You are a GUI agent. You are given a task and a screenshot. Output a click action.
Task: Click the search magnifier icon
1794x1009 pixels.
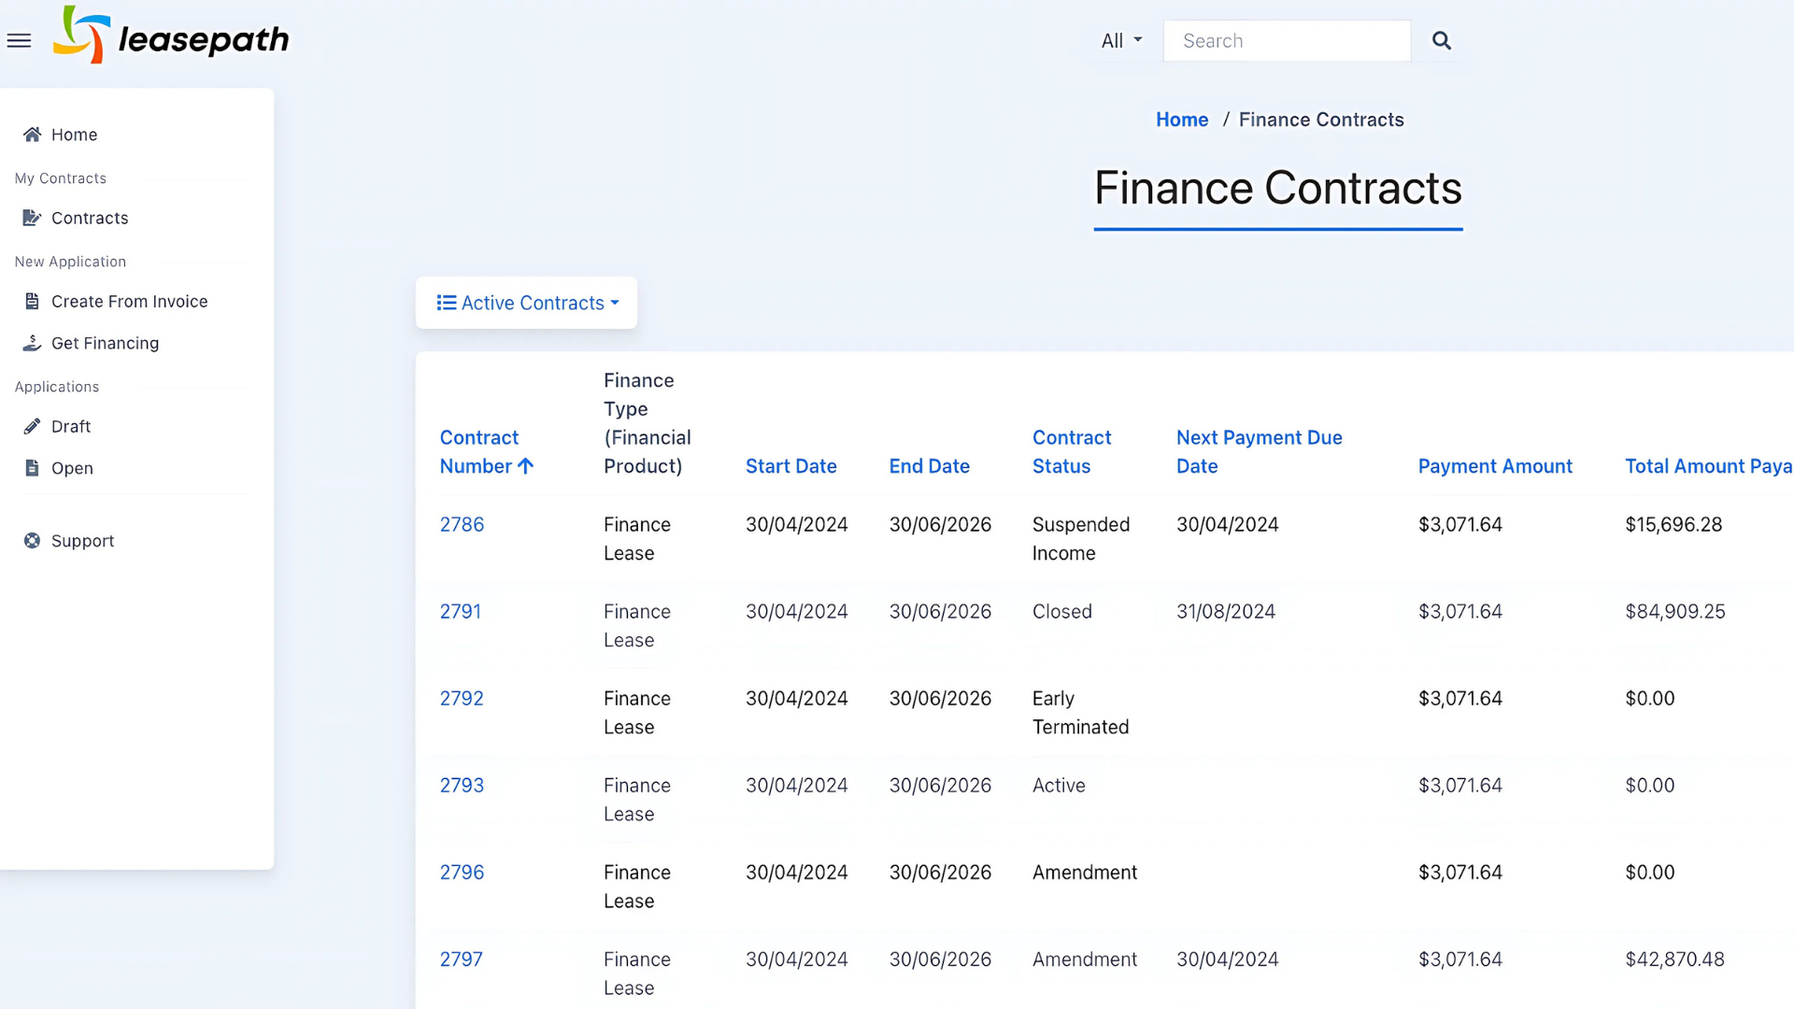click(1441, 41)
